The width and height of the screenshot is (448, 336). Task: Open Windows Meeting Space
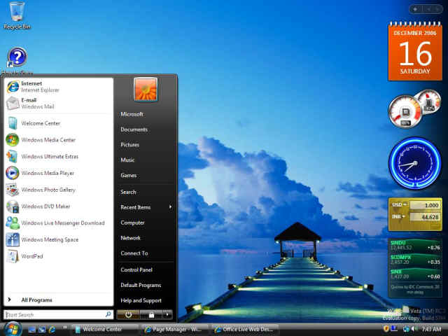pyautogui.click(x=50, y=240)
